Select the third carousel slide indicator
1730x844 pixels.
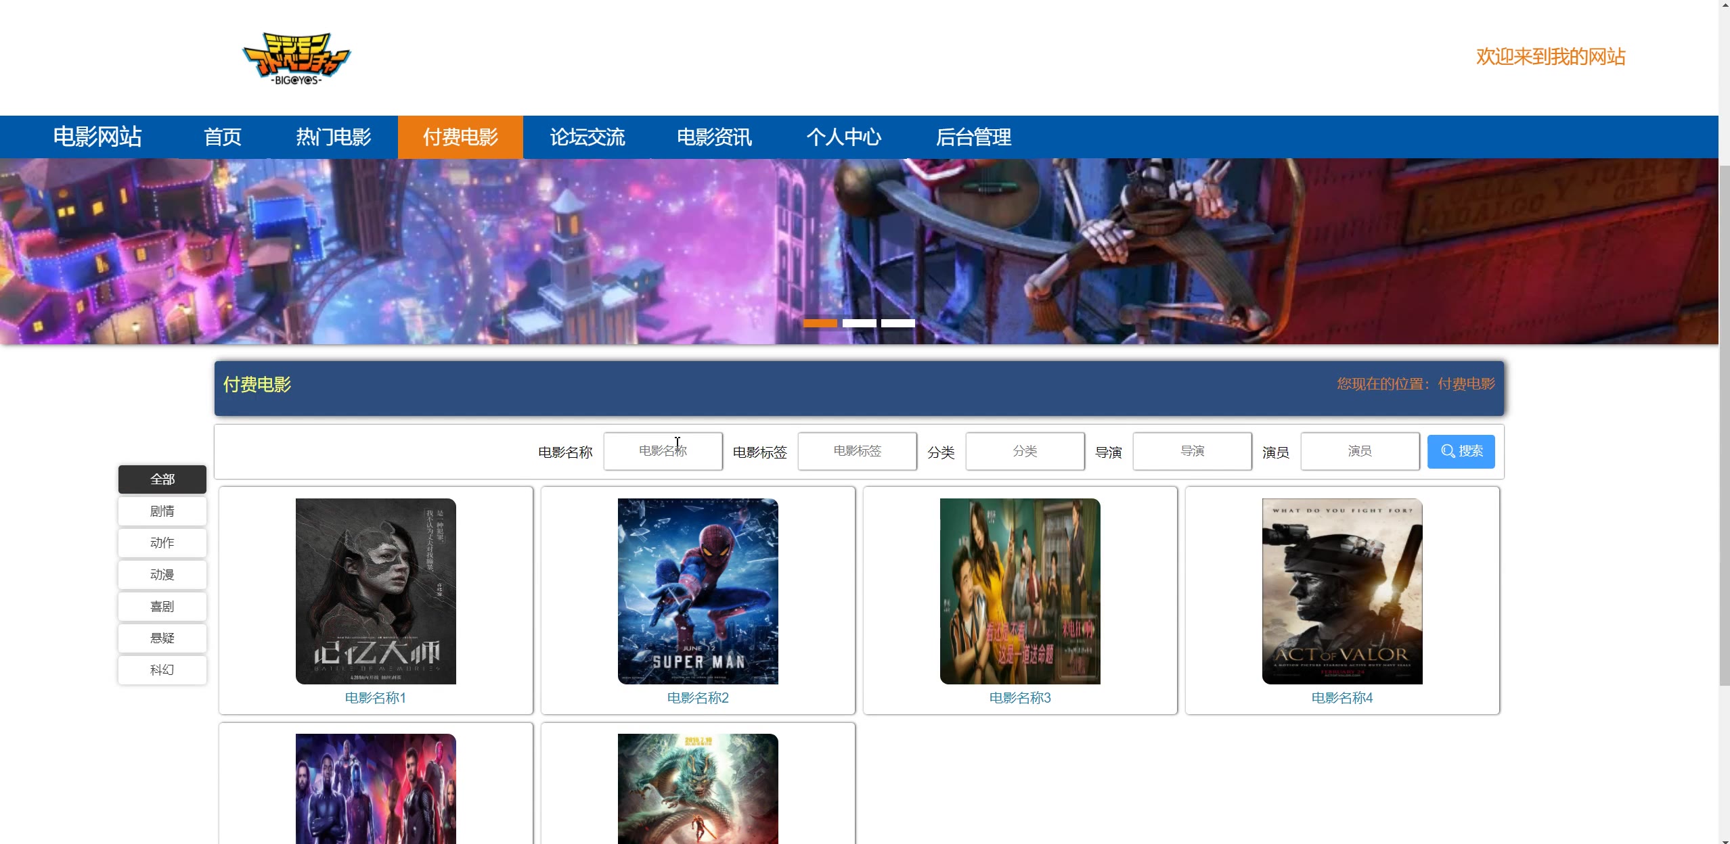[897, 323]
